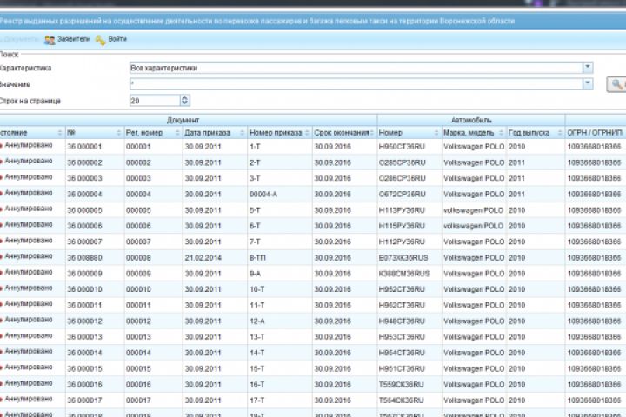Click car number E073XK36RUS cell
626x417 pixels.
(x=404, y=257)
